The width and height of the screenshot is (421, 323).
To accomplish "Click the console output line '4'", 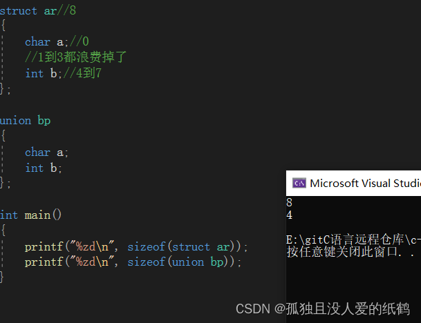I will click(x=290, y=215).
